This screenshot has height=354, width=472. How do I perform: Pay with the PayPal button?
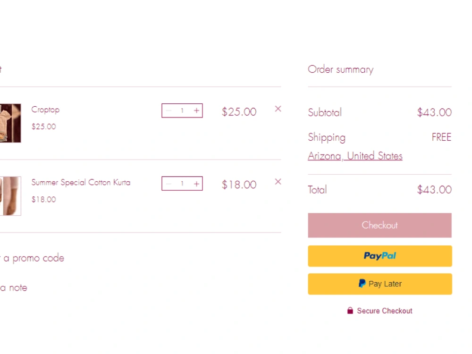coord(380,256)
